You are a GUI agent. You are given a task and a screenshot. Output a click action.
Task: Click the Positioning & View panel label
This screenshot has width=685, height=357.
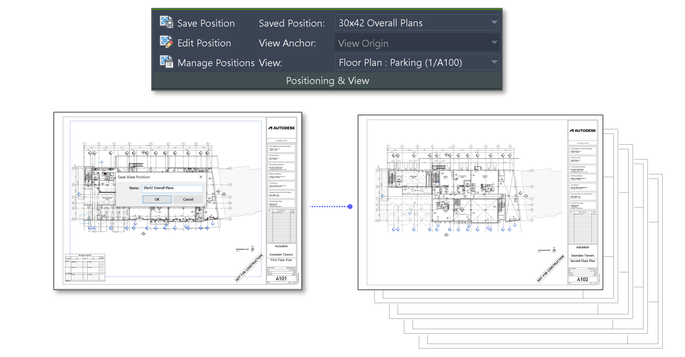327,80
